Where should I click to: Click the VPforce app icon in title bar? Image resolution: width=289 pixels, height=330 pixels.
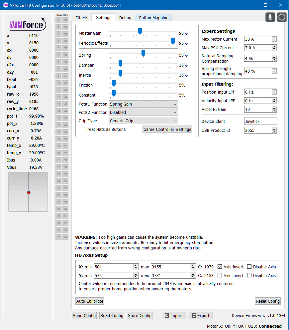point(5,5)
